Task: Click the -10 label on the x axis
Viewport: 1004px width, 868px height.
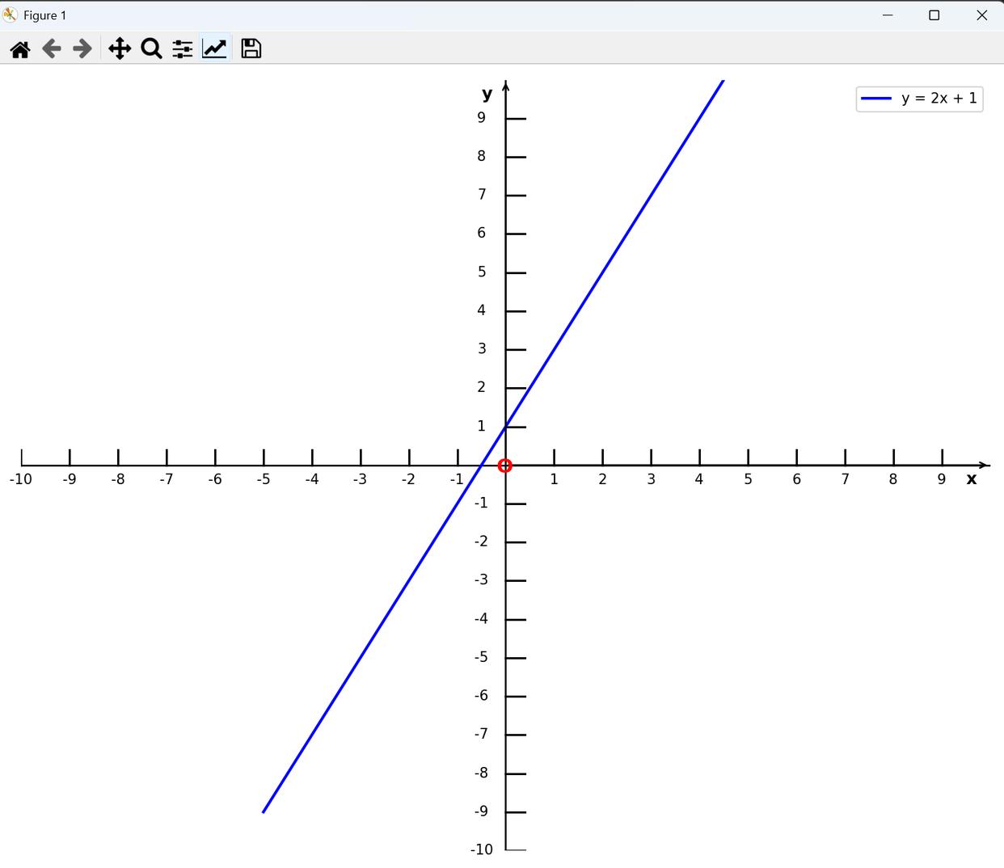Action: (x=21, y=479)
